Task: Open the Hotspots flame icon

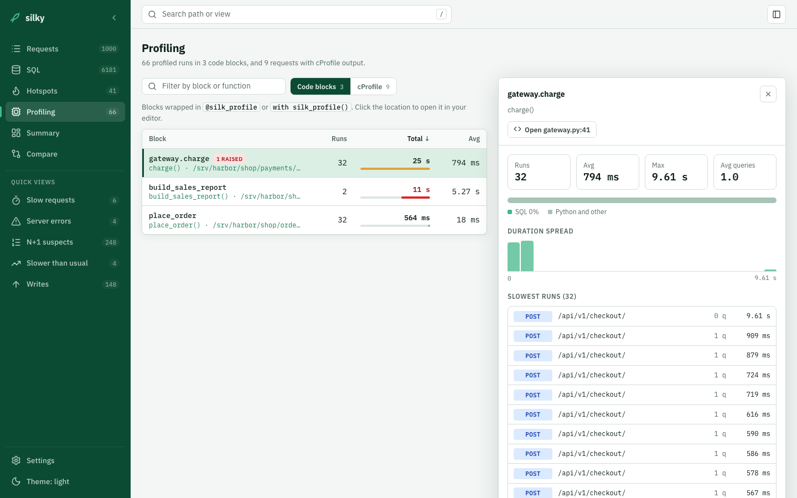Action: pos(16,91)
